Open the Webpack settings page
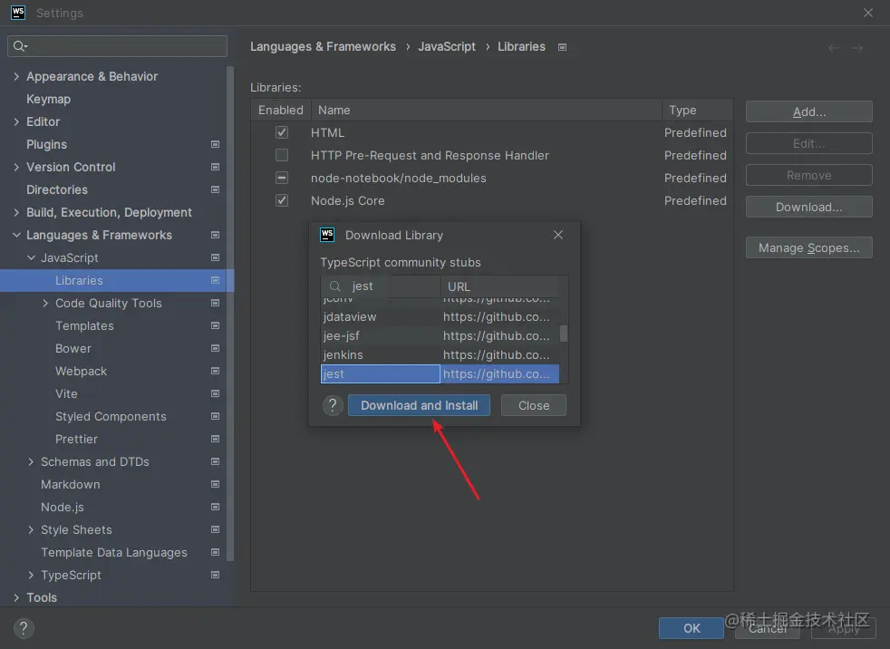 81,372
